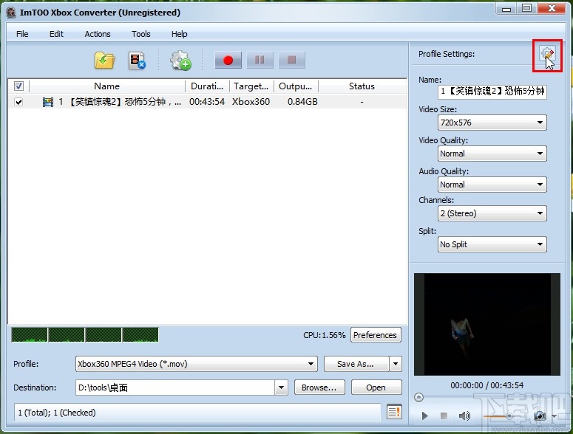Screen dimensions: 573x434
Task: Open the Audio Quality dropdown
Action: (x=492, y=185)
